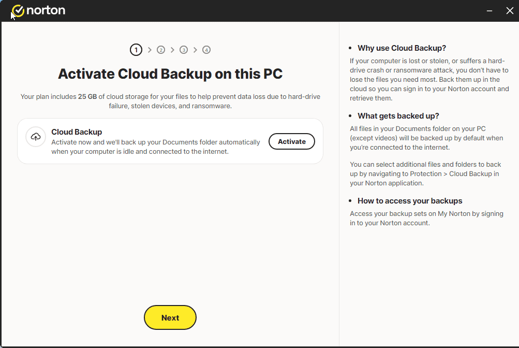This screenshot has width=519, height=348.
Task: Click the "Why use Cloud Backup?" heading
Action: (x=402, y=48)
